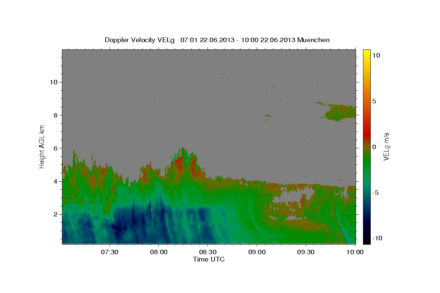Select the '08:00' time axis label
This screenshot has width=440, height=293.
(x=158, y=252)
